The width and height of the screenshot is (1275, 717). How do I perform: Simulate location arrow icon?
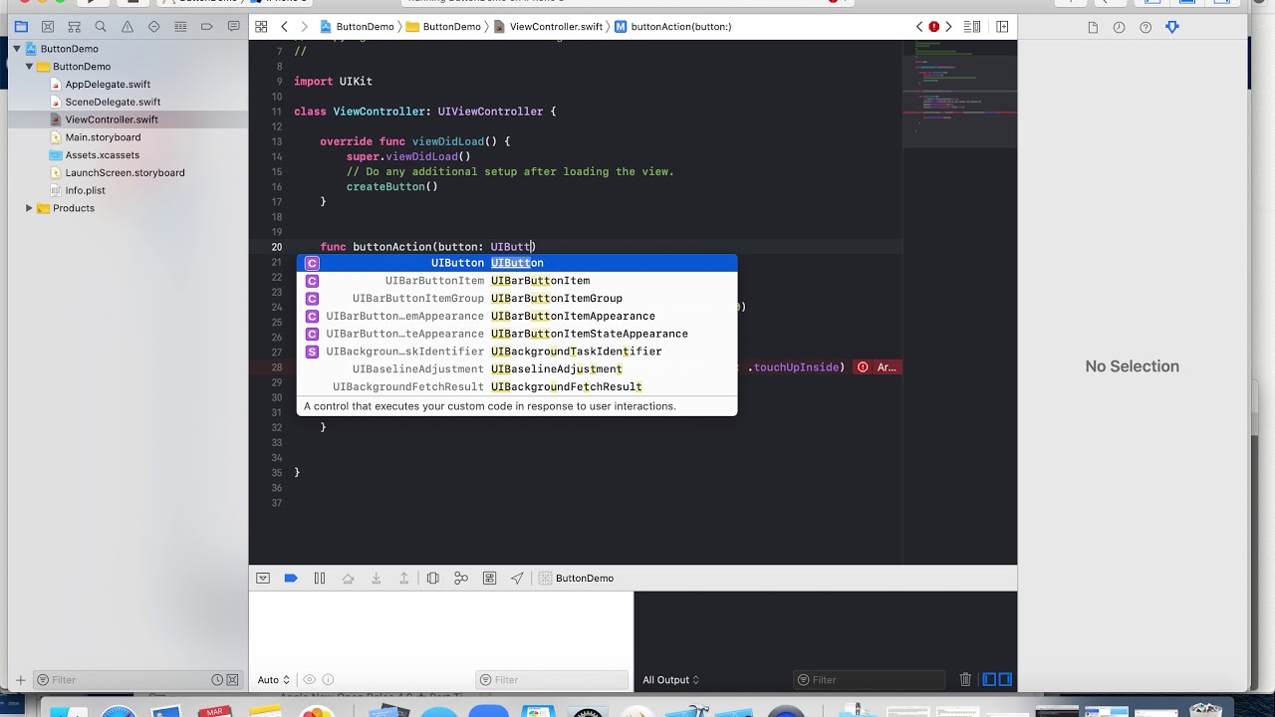click(x=517, y=579)
